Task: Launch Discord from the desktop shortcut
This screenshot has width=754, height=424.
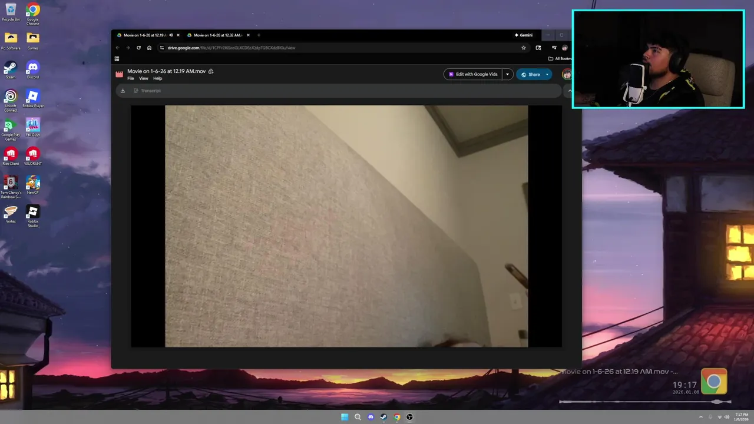Action: point(33,69)
